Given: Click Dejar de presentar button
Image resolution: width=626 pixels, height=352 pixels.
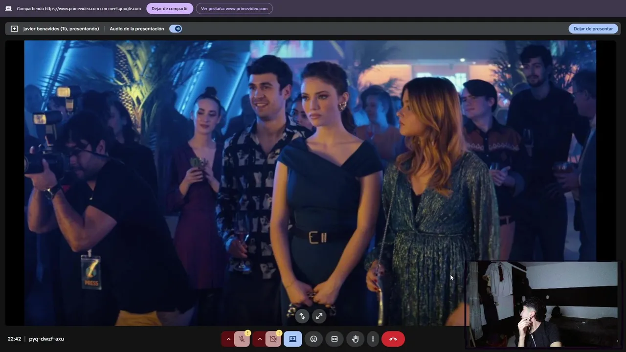Looking at the screenshot, I should click(x=593, y=29).
